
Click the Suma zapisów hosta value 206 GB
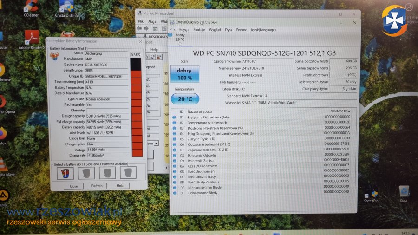click(343, 68)
